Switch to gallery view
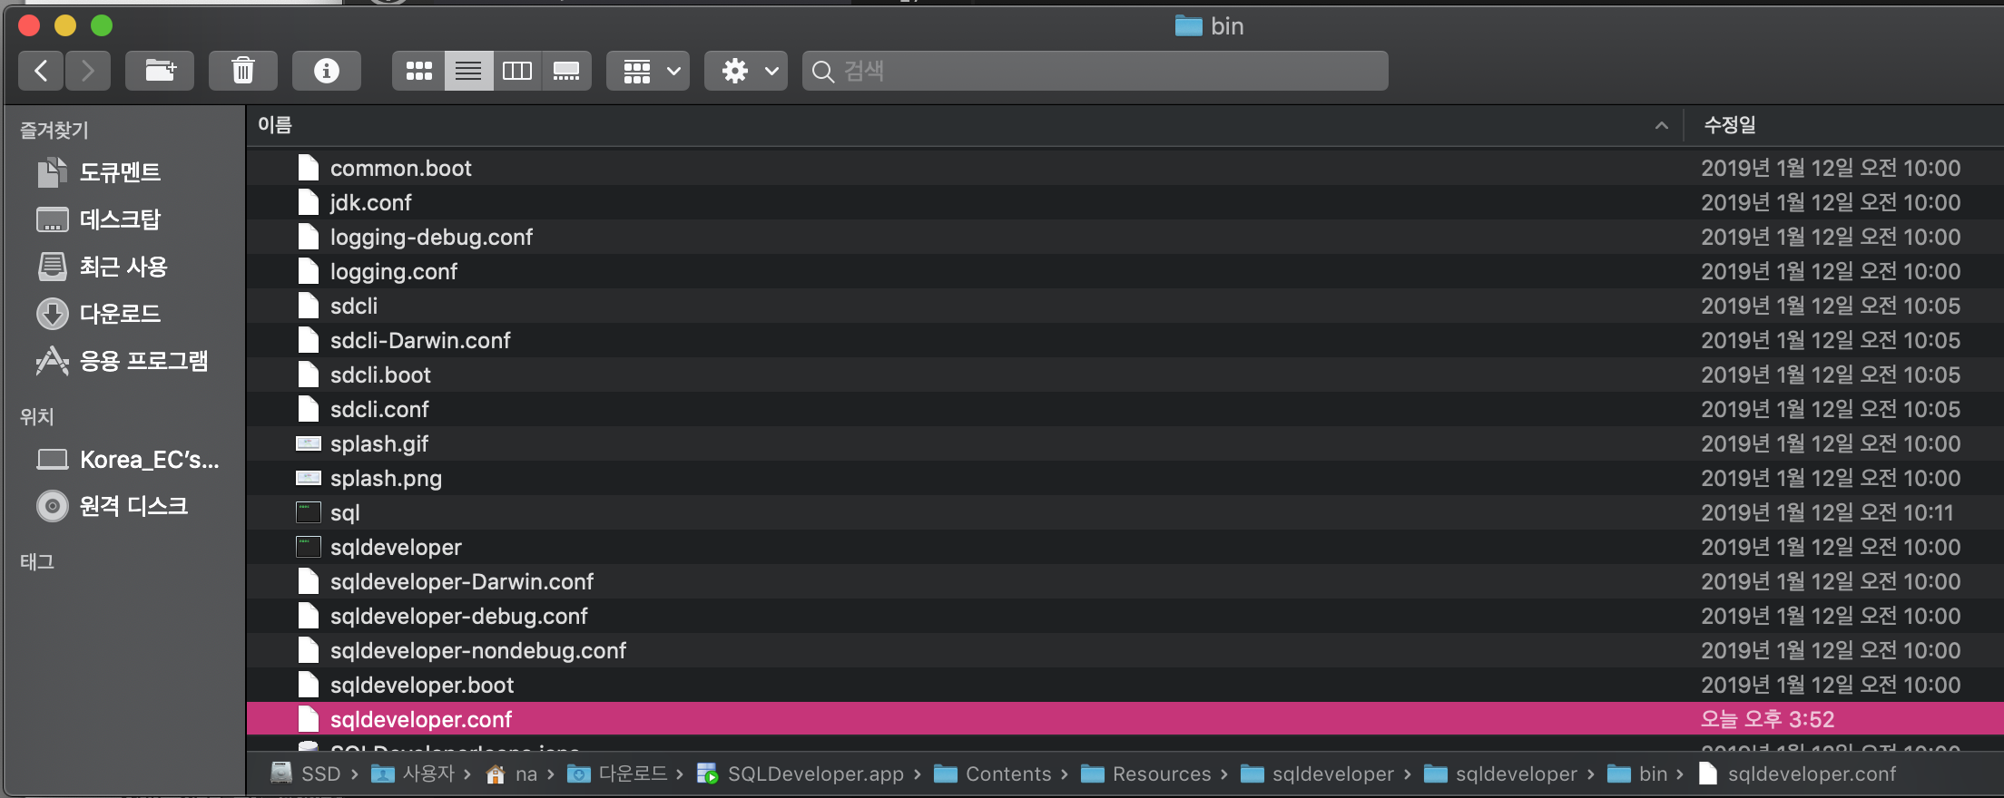 [x=566, y=71]
